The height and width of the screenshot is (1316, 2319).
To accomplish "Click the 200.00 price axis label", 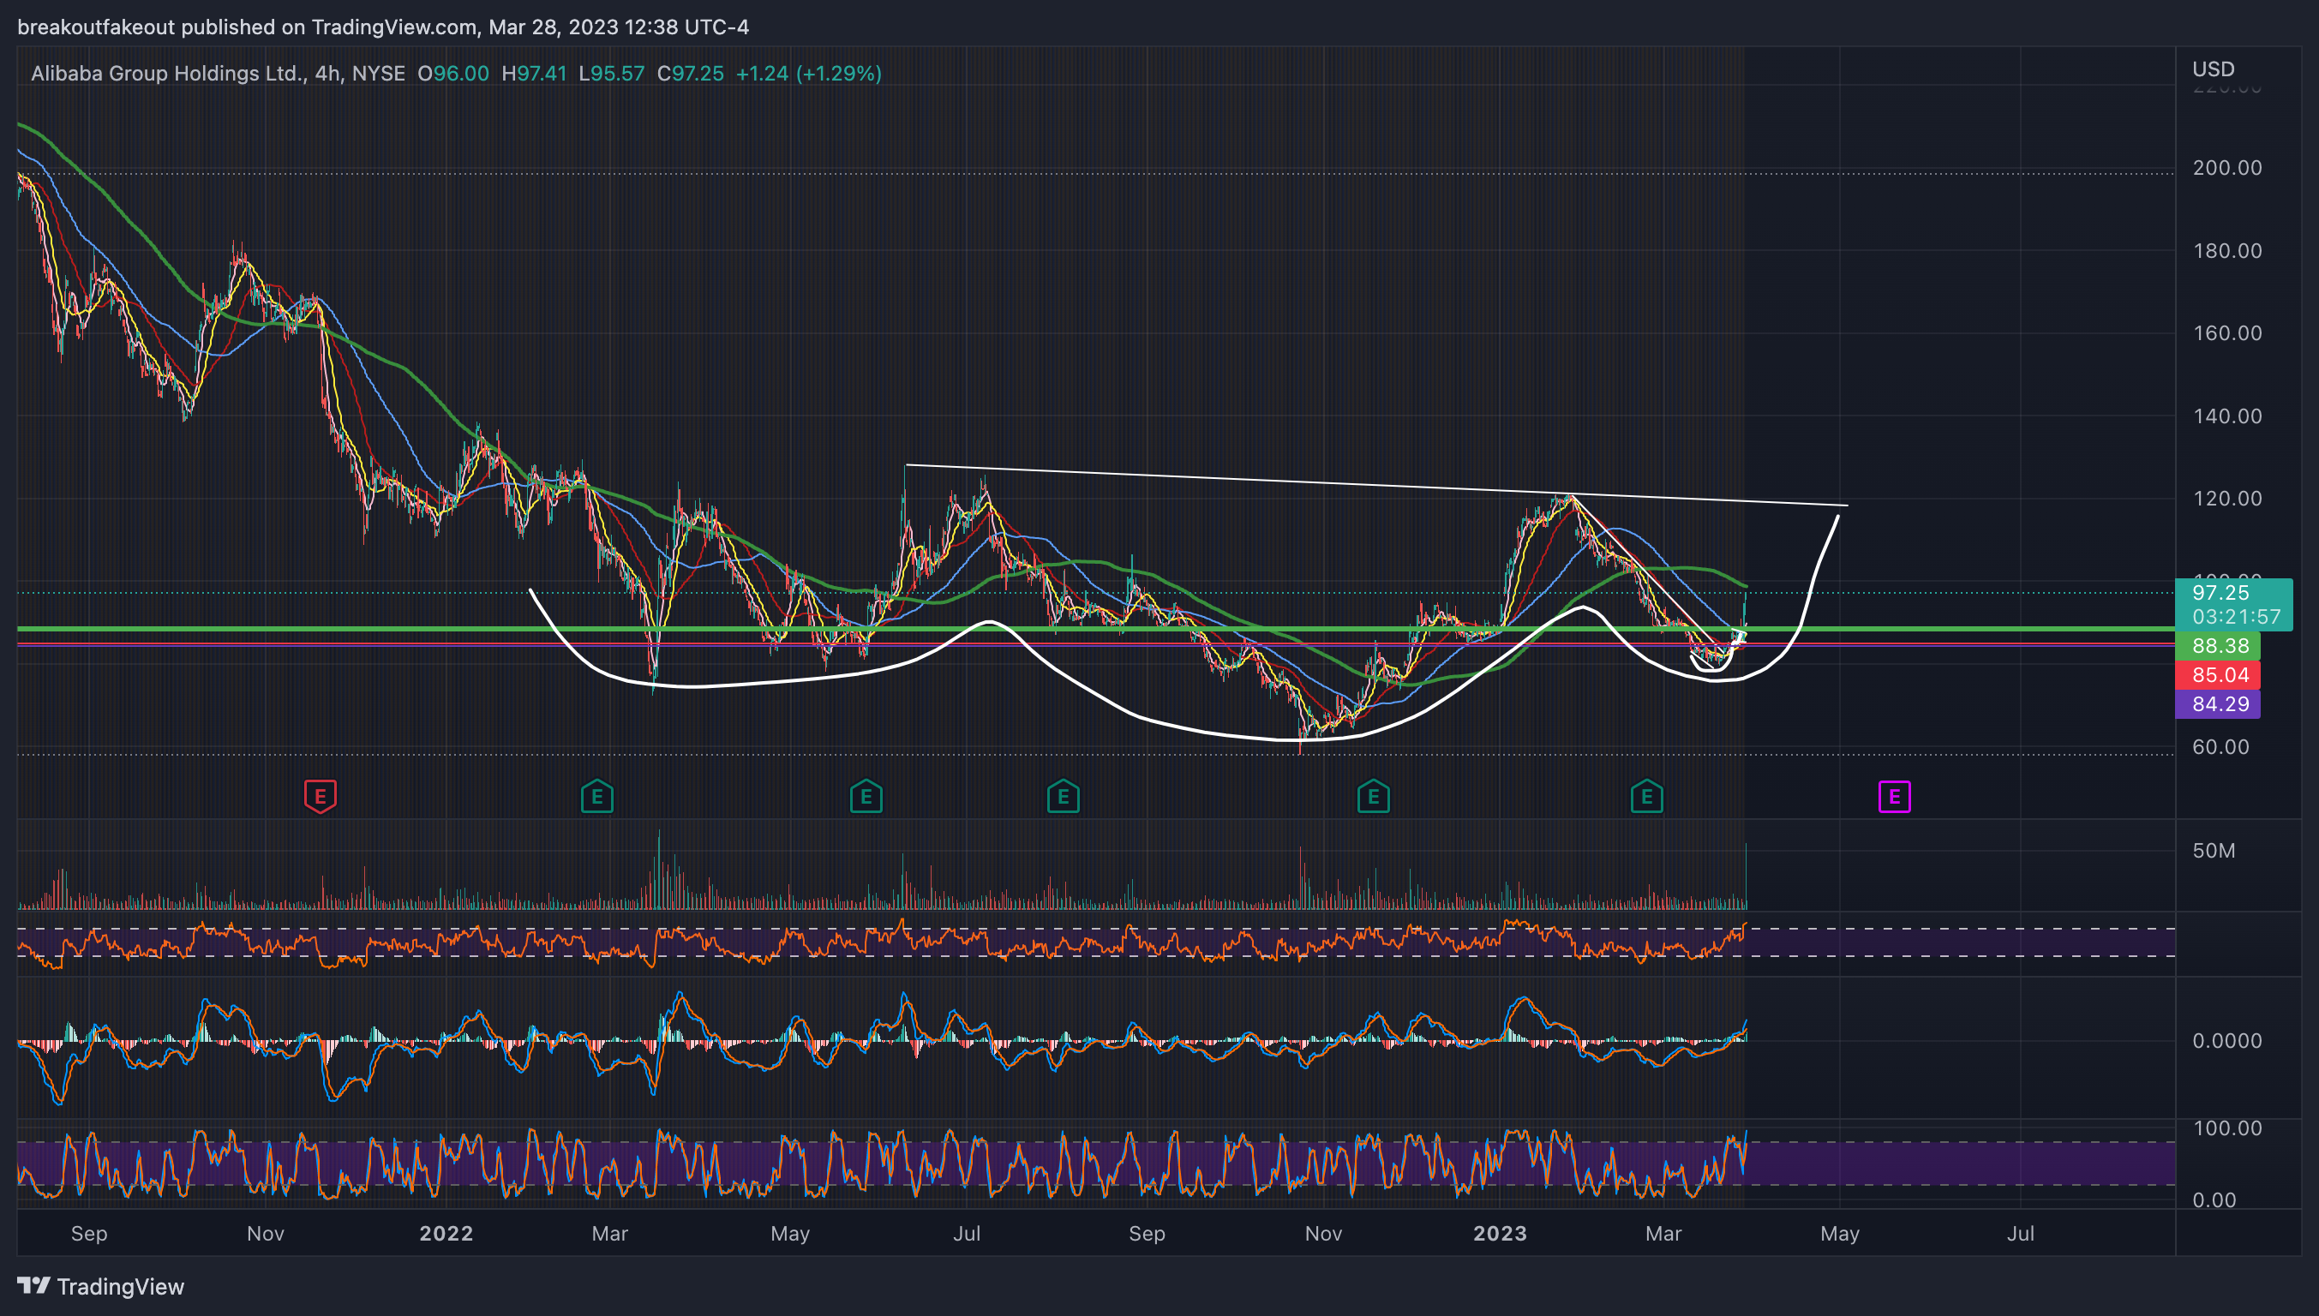I will pos(2226,168).
